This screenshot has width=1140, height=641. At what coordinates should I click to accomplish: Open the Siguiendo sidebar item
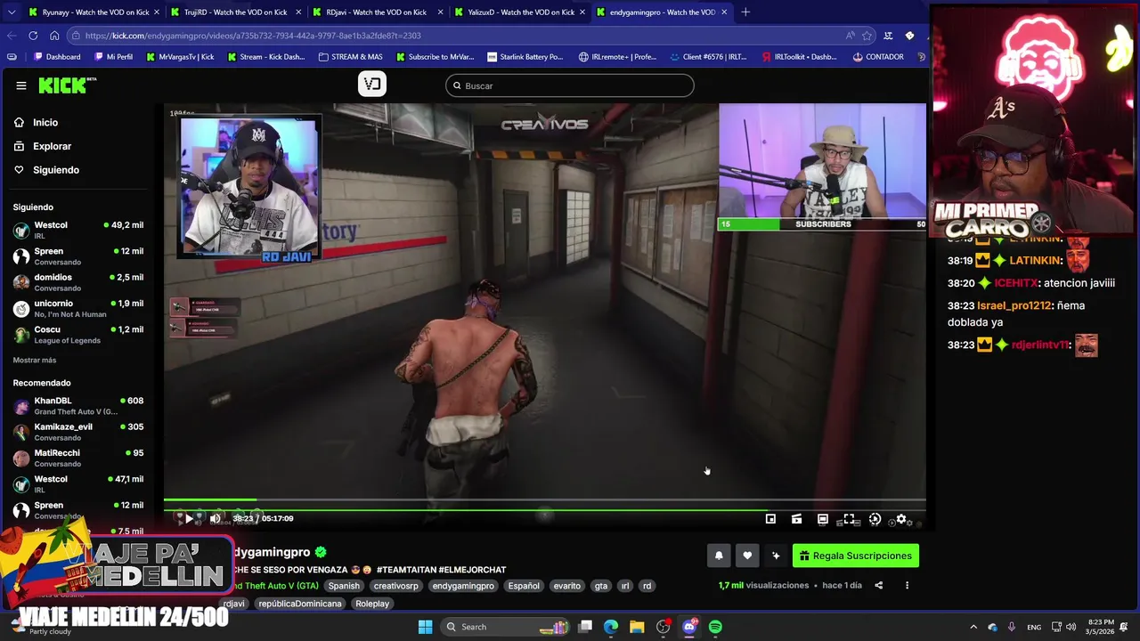coord(55,169)
